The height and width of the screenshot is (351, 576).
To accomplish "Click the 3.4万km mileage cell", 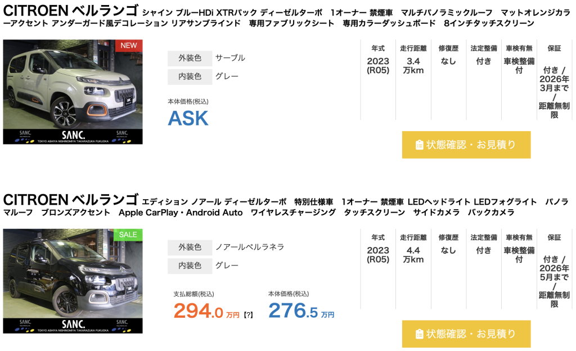I will pos(413,66).
